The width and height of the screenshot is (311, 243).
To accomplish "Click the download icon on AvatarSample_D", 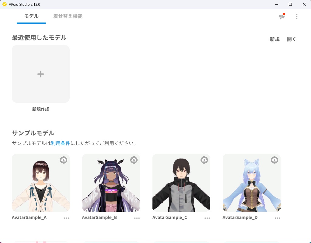I will point(274,160).
